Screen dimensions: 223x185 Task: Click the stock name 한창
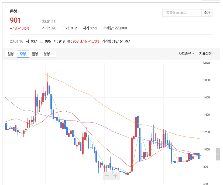[x=13, y=11]
